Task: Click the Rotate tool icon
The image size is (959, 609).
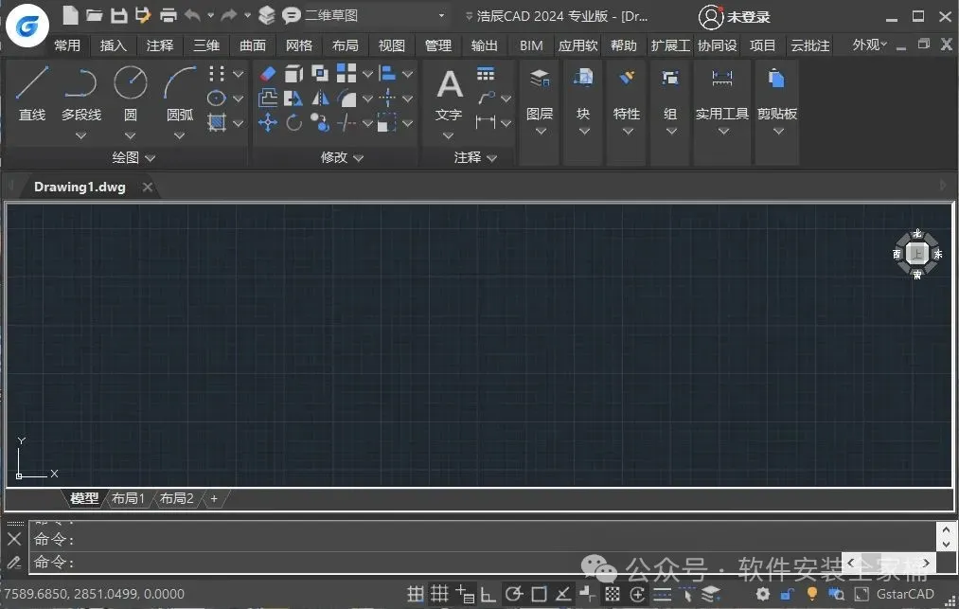Action: [x=294, y=122]
